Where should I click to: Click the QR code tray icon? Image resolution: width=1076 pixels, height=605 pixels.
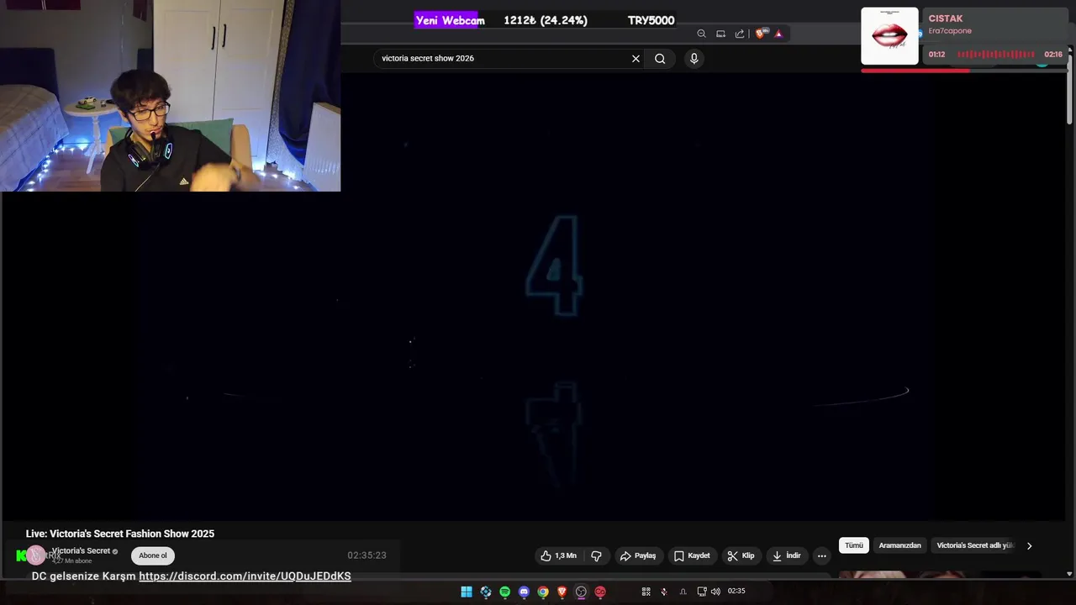(646, 592)
